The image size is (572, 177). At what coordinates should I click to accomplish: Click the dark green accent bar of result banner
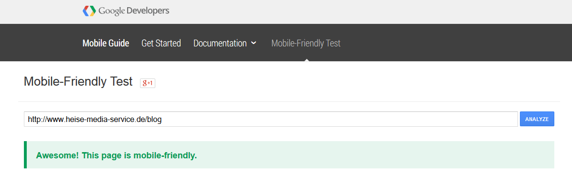click(25, 155)
